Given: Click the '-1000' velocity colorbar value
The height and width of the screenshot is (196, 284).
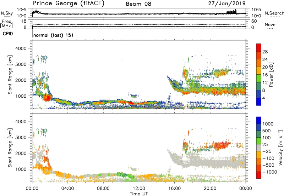Looking at the screenshot, I should click(270, 172).
